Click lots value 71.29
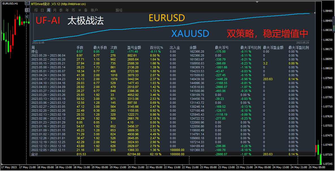 point(80,134)
